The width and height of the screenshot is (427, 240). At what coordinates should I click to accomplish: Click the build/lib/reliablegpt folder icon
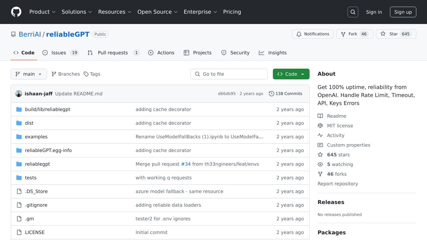[19, 109]
